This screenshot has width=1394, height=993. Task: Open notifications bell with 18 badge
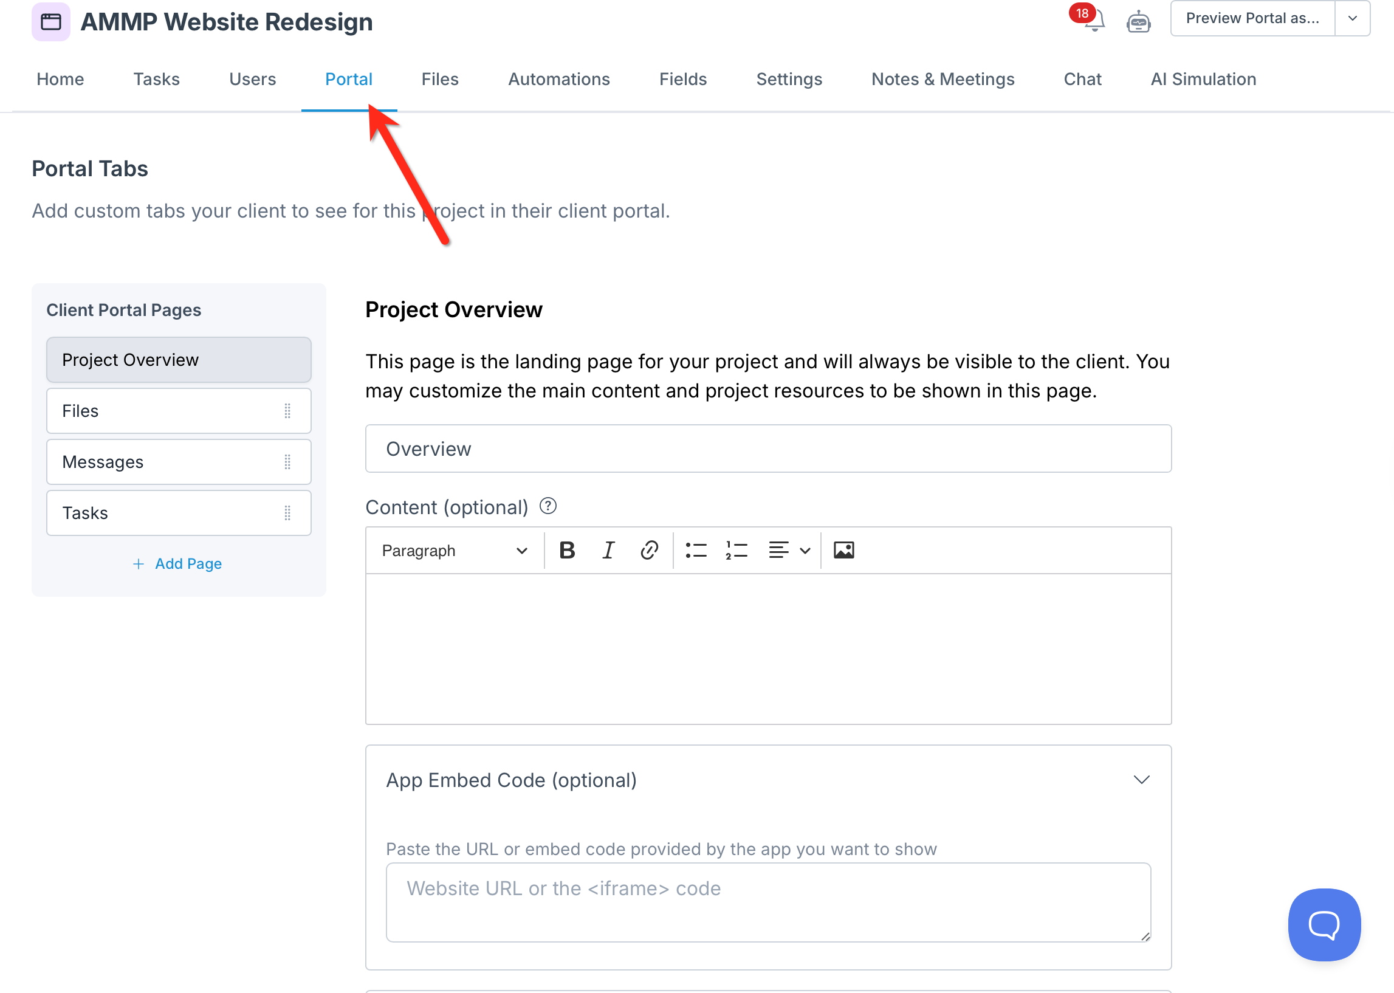click(1094, 20)
